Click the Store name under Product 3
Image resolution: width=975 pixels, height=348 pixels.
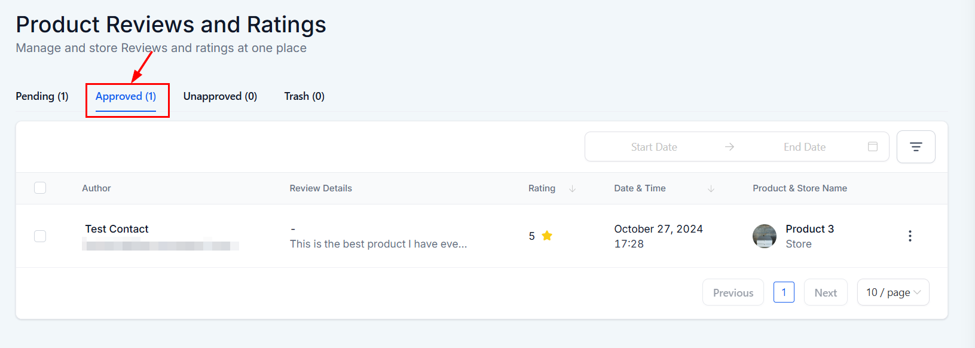(799, 244)
